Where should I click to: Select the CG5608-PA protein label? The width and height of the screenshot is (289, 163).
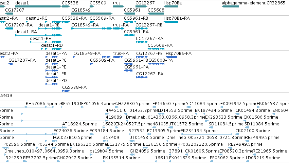[x=161, y=60]
